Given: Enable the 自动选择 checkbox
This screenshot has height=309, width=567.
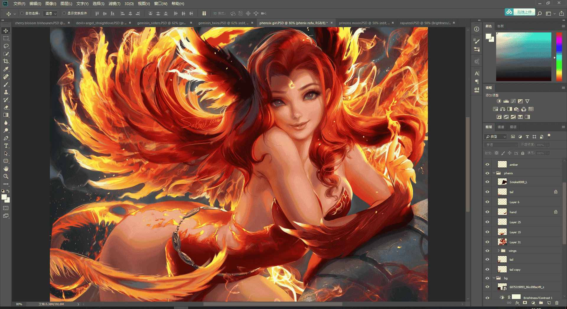Looking at the screenshot, I should [22, 13].
